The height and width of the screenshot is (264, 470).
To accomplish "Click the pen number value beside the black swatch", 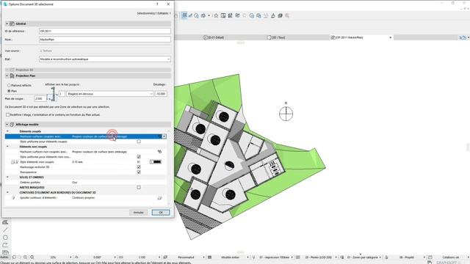I will click(x=139, y=162).
